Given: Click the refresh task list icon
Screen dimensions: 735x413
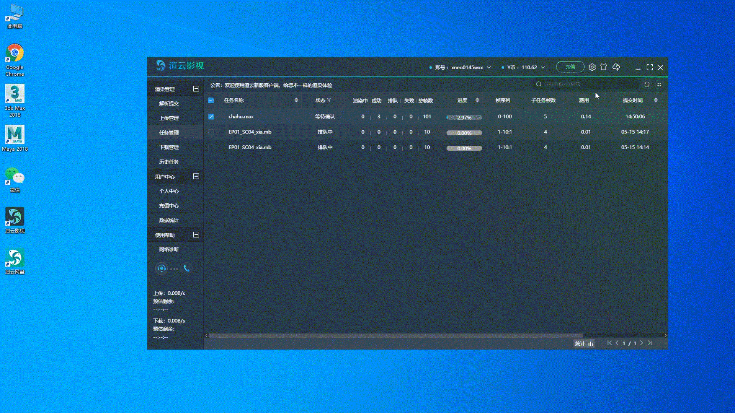Looking at the screenshot, I should 647,85.
